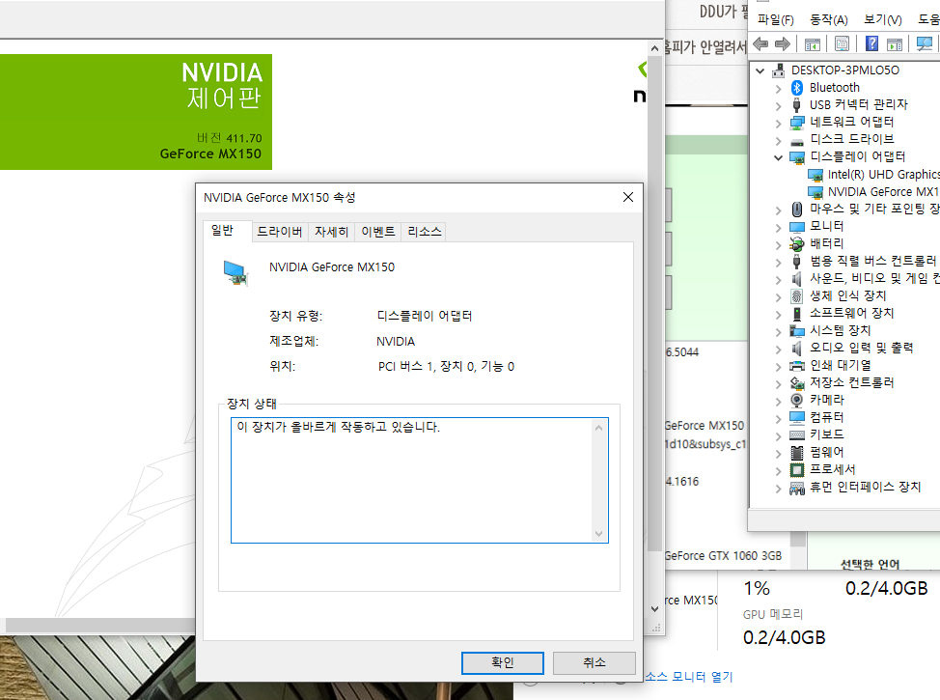
Task: Click the Forward arrow in Device Manager toolbar
Action: point(783,43)
